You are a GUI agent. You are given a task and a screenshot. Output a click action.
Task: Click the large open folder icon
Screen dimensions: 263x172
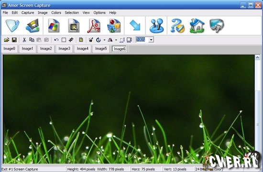[12, 26]
